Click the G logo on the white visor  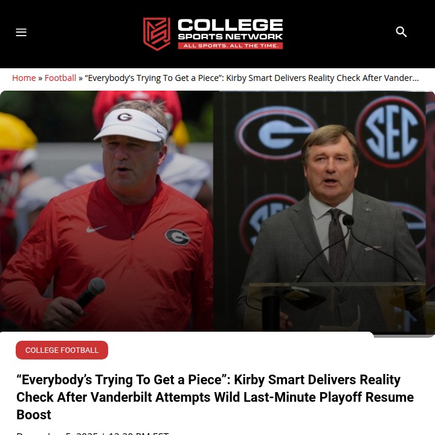[x=124, y=117]
